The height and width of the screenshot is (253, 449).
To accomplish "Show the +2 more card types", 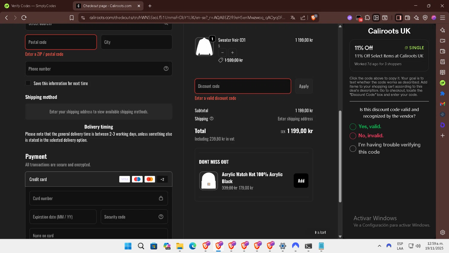I will 162,179.
